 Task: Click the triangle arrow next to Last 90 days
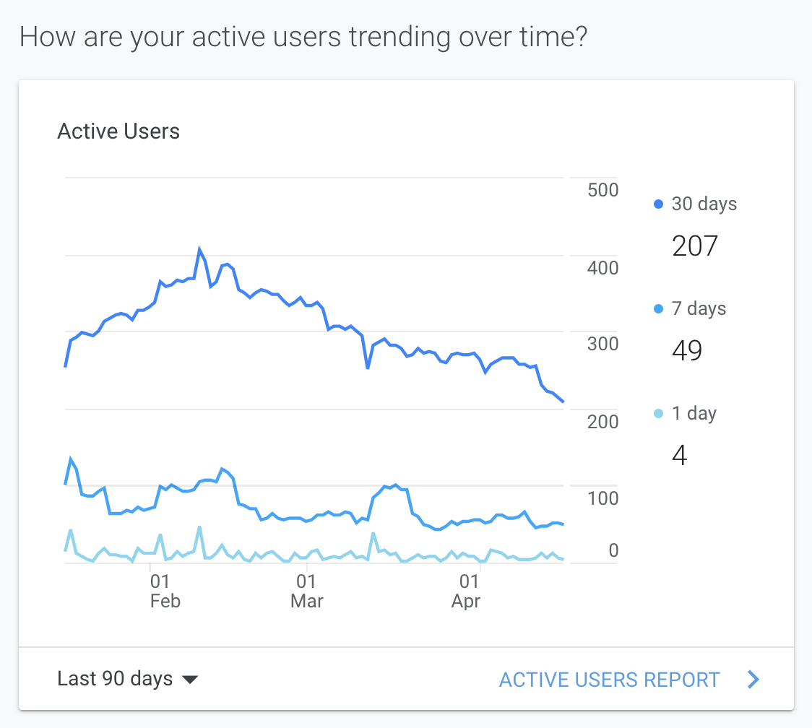190,680
